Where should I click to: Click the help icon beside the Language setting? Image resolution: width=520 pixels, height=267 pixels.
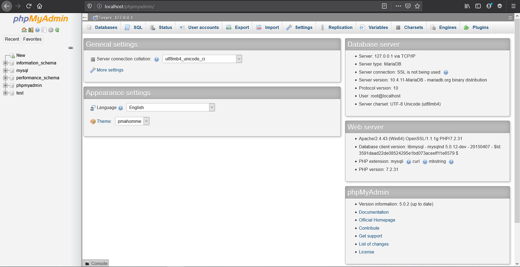[120, 108]
